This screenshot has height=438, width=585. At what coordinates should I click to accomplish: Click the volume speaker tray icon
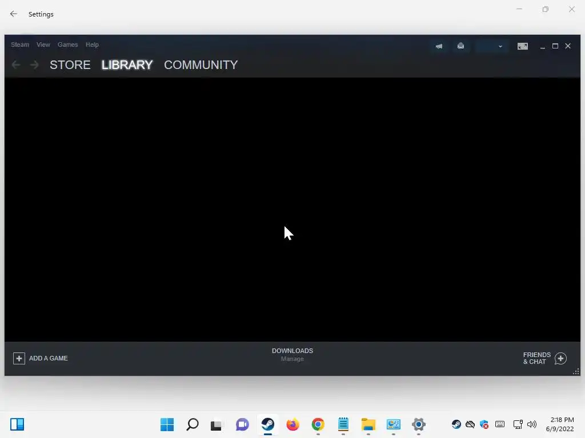(x=532, y=424)
